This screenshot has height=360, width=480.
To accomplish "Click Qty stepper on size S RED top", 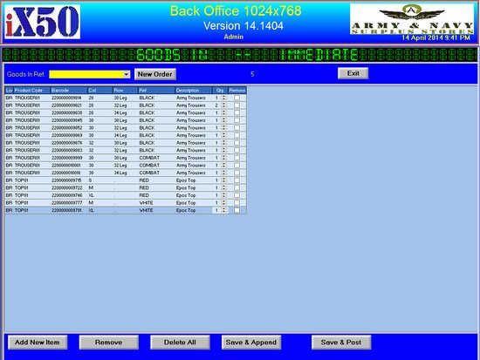I will [224, 180].
